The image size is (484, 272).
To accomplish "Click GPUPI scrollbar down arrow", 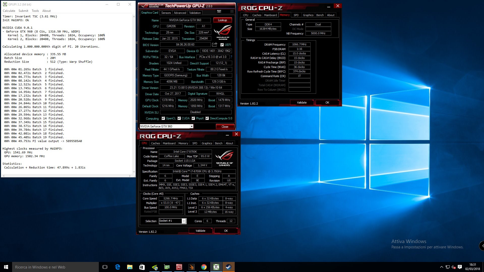I will point(134,172).
